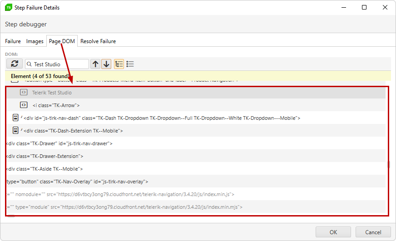This screenshot has height=241, width=396.
Task: Focus the Test Studio search field
Action: [57, 64]
